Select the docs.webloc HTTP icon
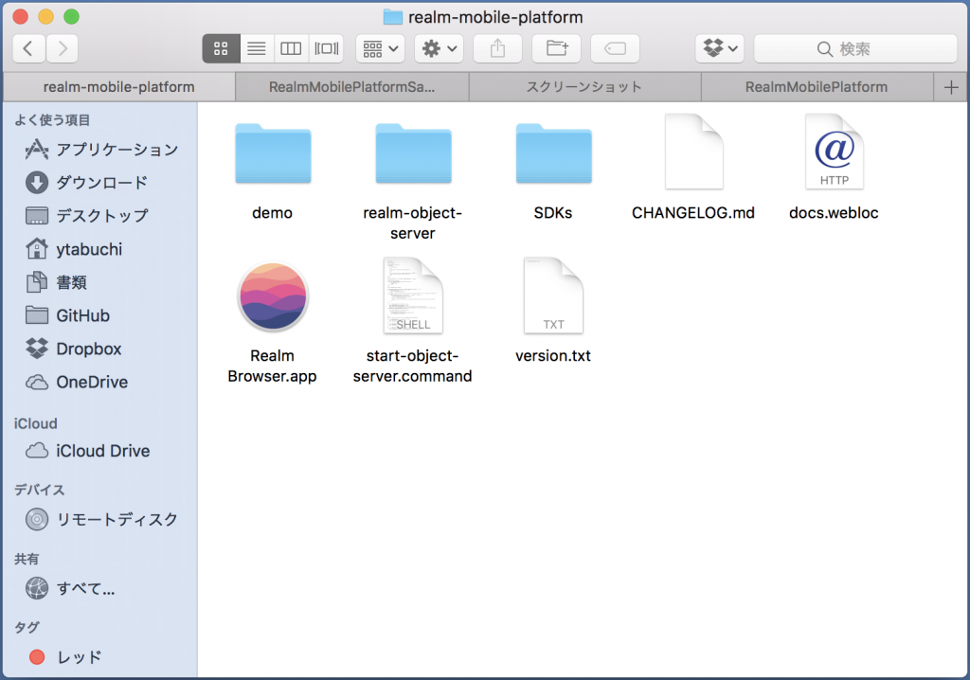Screen dimensions: 970x680 [x=835, y=152]
